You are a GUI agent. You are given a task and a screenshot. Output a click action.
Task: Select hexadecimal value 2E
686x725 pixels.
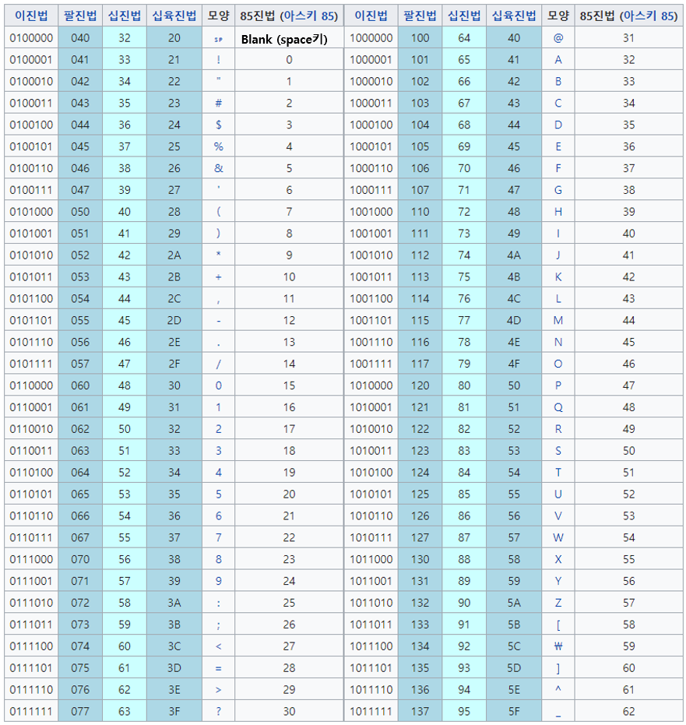pos(174,342)
